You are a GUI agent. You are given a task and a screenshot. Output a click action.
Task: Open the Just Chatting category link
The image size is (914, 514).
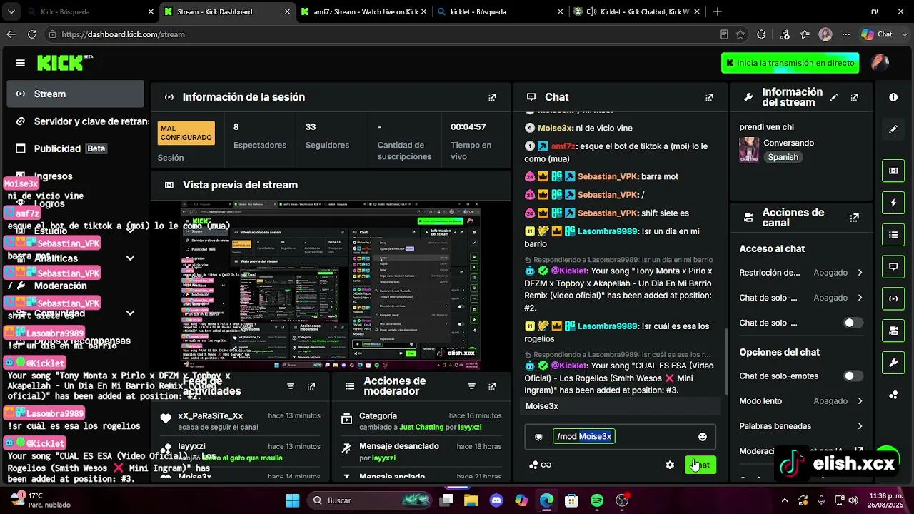tap(421, 428)
